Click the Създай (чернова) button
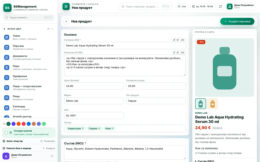 (237, 21)
